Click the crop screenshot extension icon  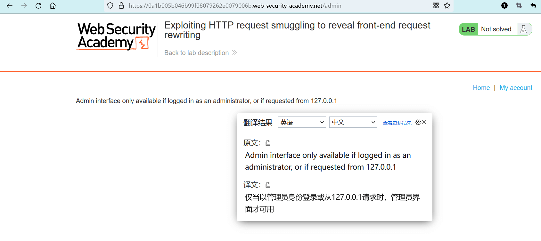pyautogui.click(x=519, y=5)
